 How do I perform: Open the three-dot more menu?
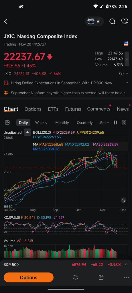tap(126, 277)
